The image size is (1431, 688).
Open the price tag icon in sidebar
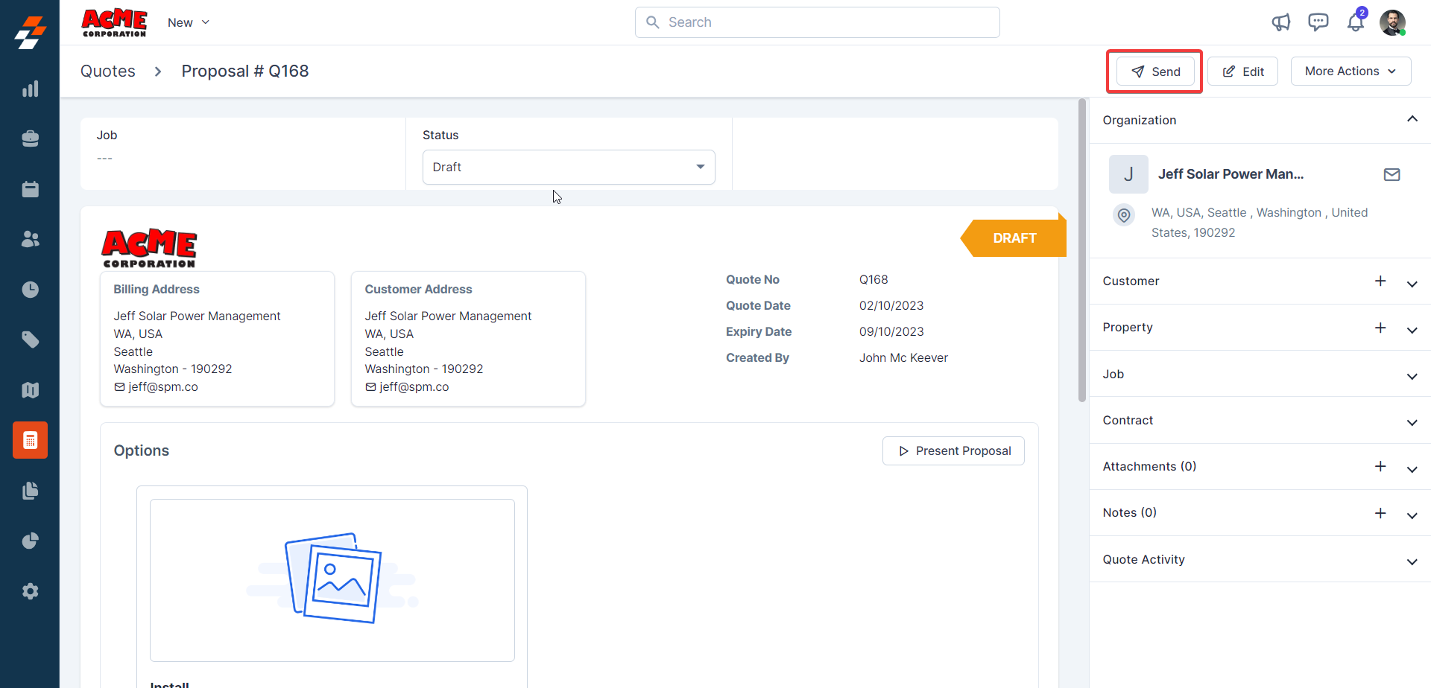[30, 340]
